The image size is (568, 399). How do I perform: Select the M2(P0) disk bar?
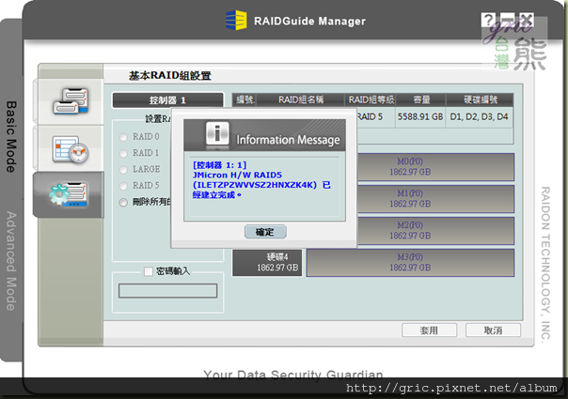pyautogui.click(x=435, y=230)
